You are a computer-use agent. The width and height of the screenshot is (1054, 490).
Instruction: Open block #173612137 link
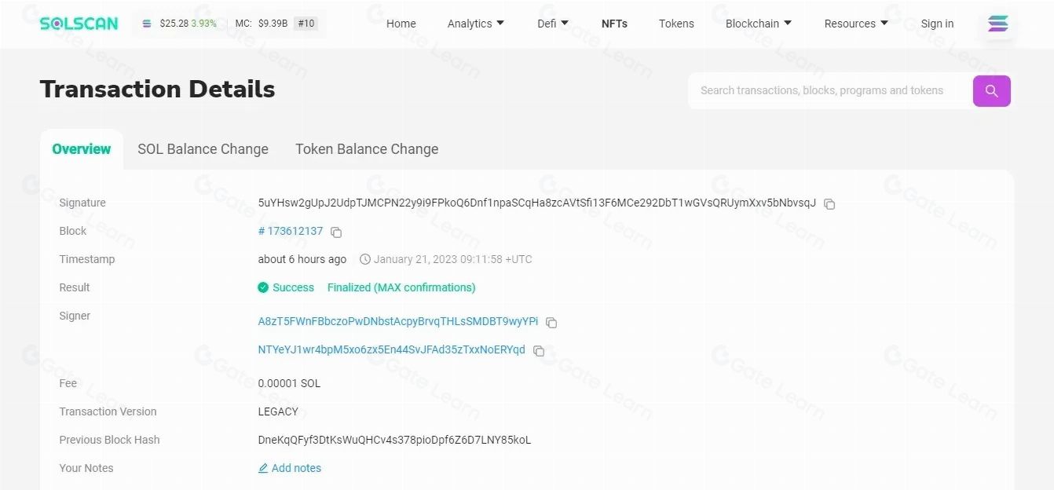point(291,232)
